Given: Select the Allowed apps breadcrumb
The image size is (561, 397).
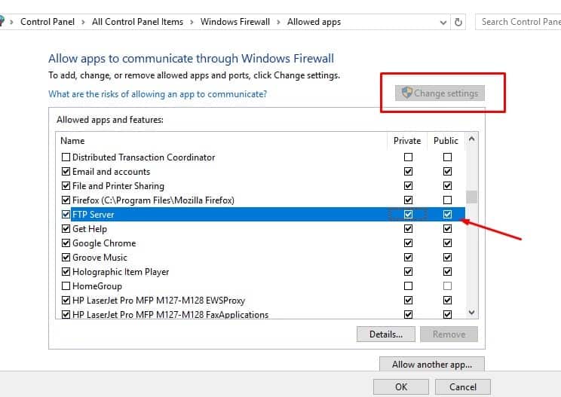Looking at the screenshot, I should (314, 22).
